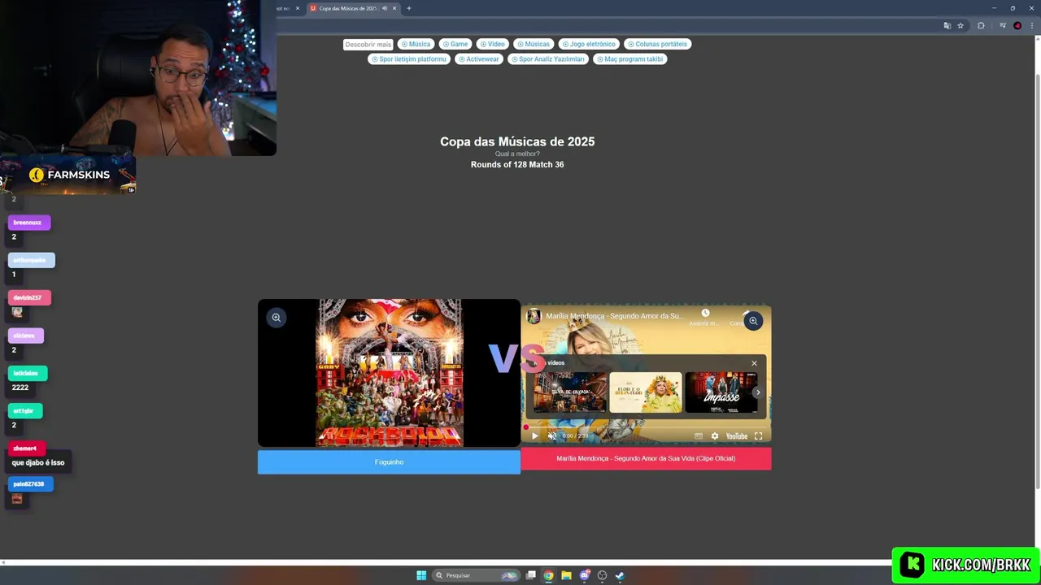
Task: Mute the Copa das Músicas tab audio
Action: tap(385, 8)
